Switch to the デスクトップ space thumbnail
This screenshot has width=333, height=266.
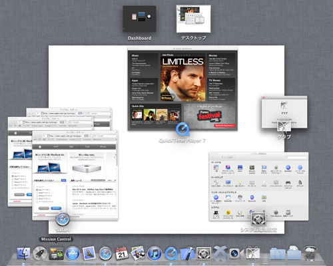193,19
